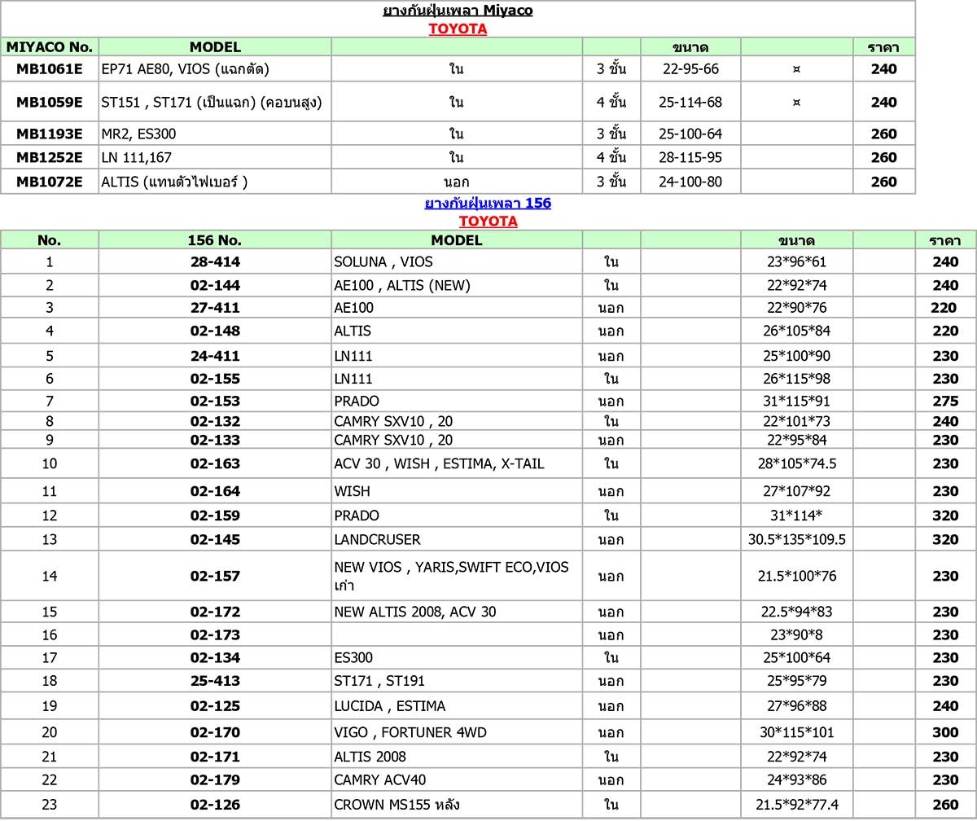Select the 'LN 111,167' model cell
977x821 pixels.
[215, 157]
